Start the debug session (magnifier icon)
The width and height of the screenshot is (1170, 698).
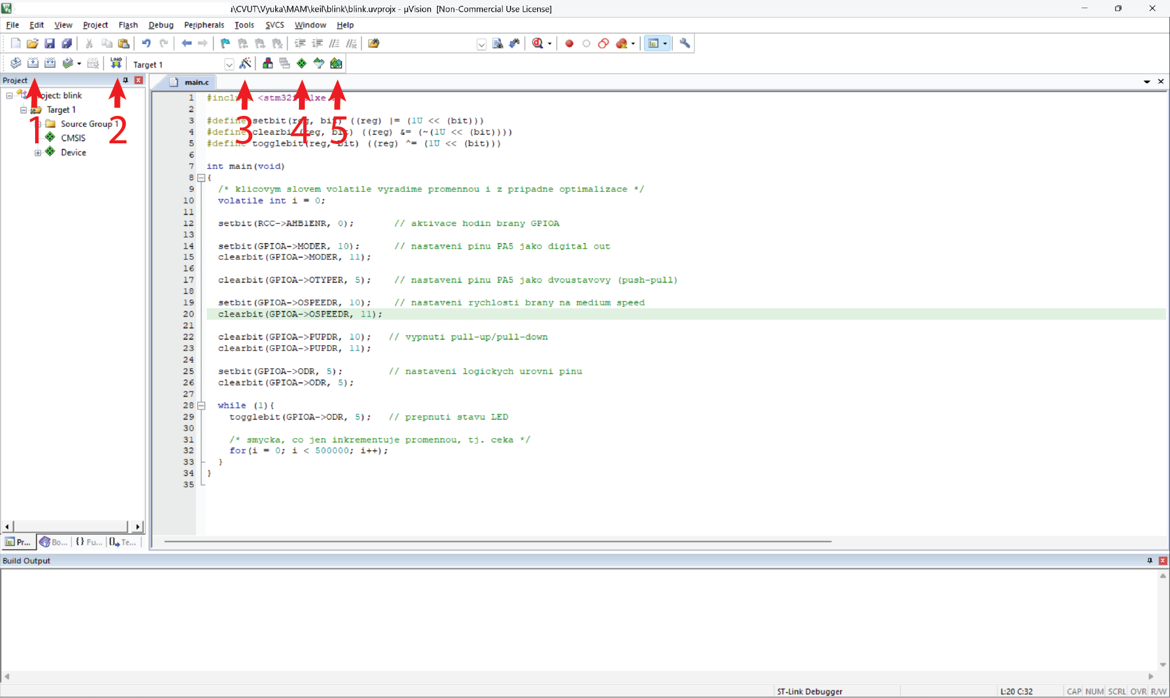pos(538,43)
